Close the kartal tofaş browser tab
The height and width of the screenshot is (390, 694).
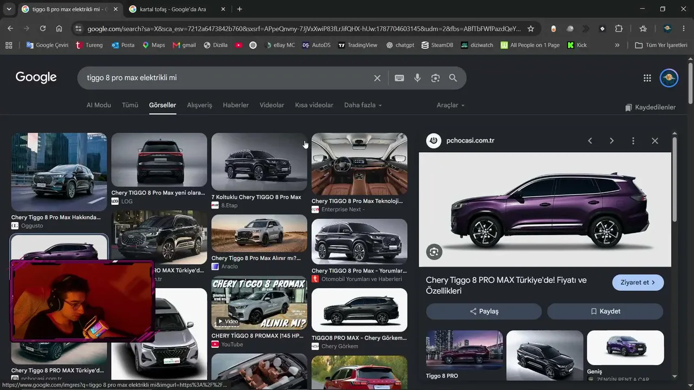coord(223,9)
